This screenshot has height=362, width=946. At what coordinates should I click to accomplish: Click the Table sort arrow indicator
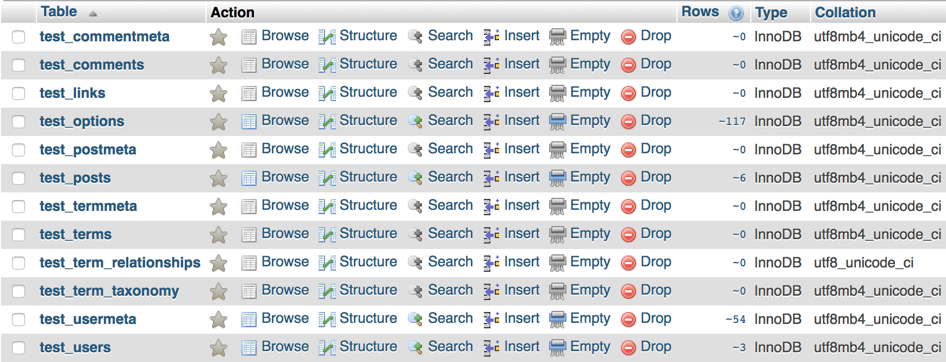[x=93, y=14]
